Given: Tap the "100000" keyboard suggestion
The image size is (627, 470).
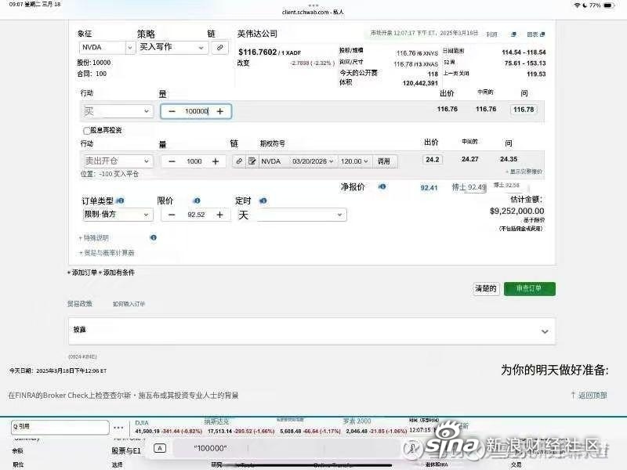Looking at the screenshot, I should click(x=210, y=448).
